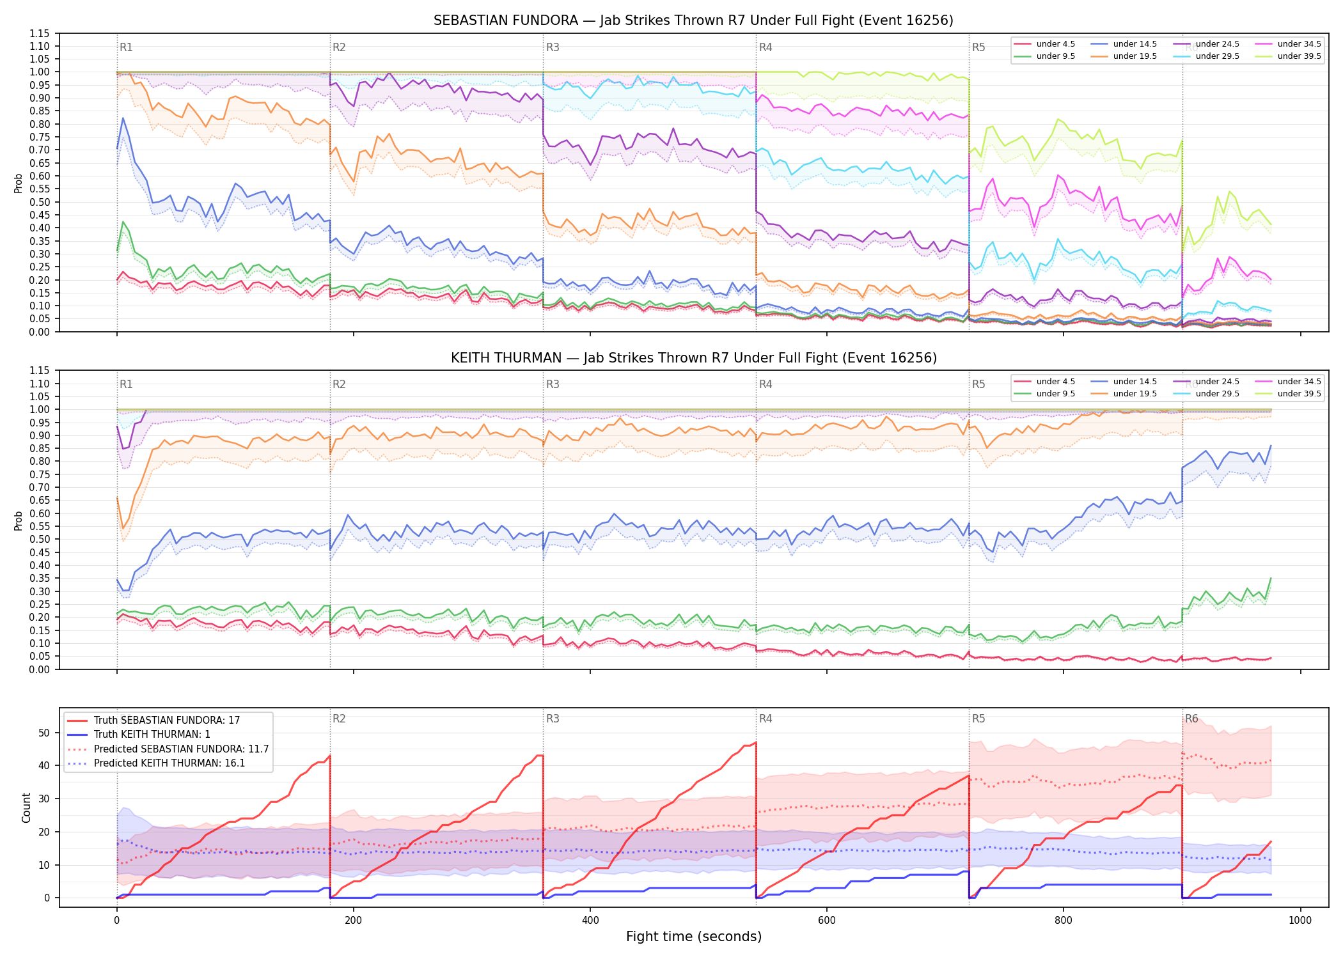The width and height of the screenshot is (1343, 959).
Task: Click the x-axis tick label 400
Action: click(x=590, y=921)
